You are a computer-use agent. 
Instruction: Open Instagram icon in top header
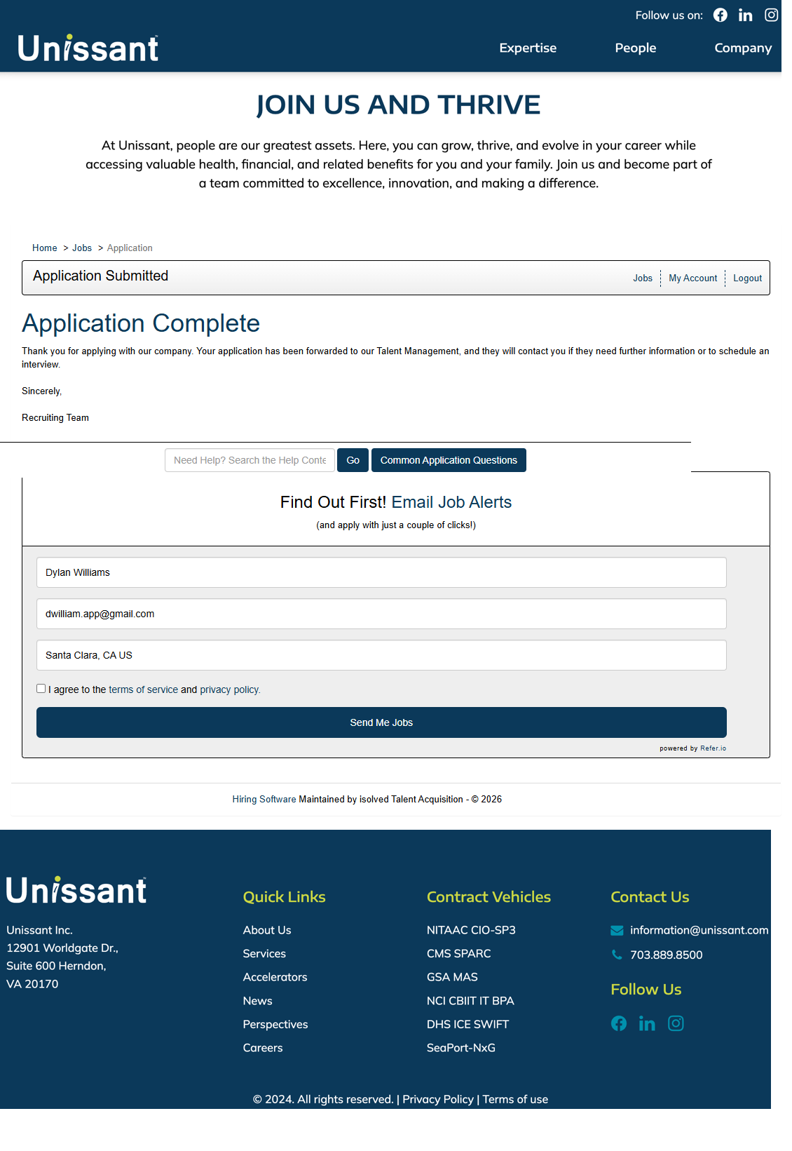click(x=771, y=15)
